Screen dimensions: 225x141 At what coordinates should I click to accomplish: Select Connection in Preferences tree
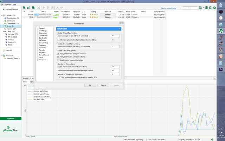43,36
